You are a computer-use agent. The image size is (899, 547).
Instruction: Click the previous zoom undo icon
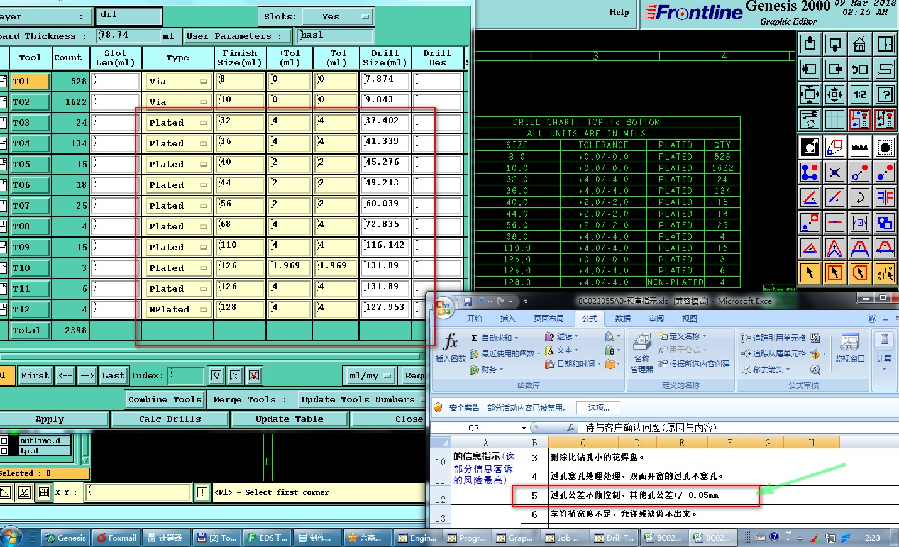(x=860, y=69)
